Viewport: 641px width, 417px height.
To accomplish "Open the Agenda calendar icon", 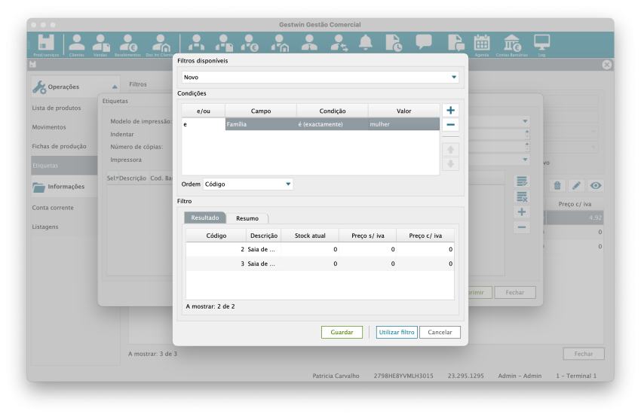I will coord(481,44).
